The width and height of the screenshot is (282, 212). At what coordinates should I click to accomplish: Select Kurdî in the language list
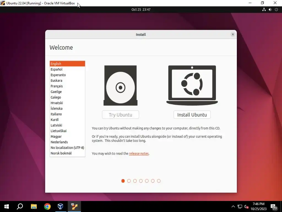point(67,120)
